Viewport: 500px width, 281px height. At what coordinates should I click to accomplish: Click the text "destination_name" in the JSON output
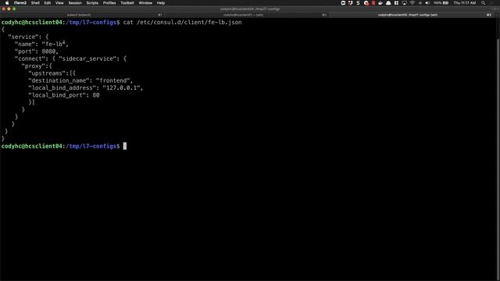point(59,80)
